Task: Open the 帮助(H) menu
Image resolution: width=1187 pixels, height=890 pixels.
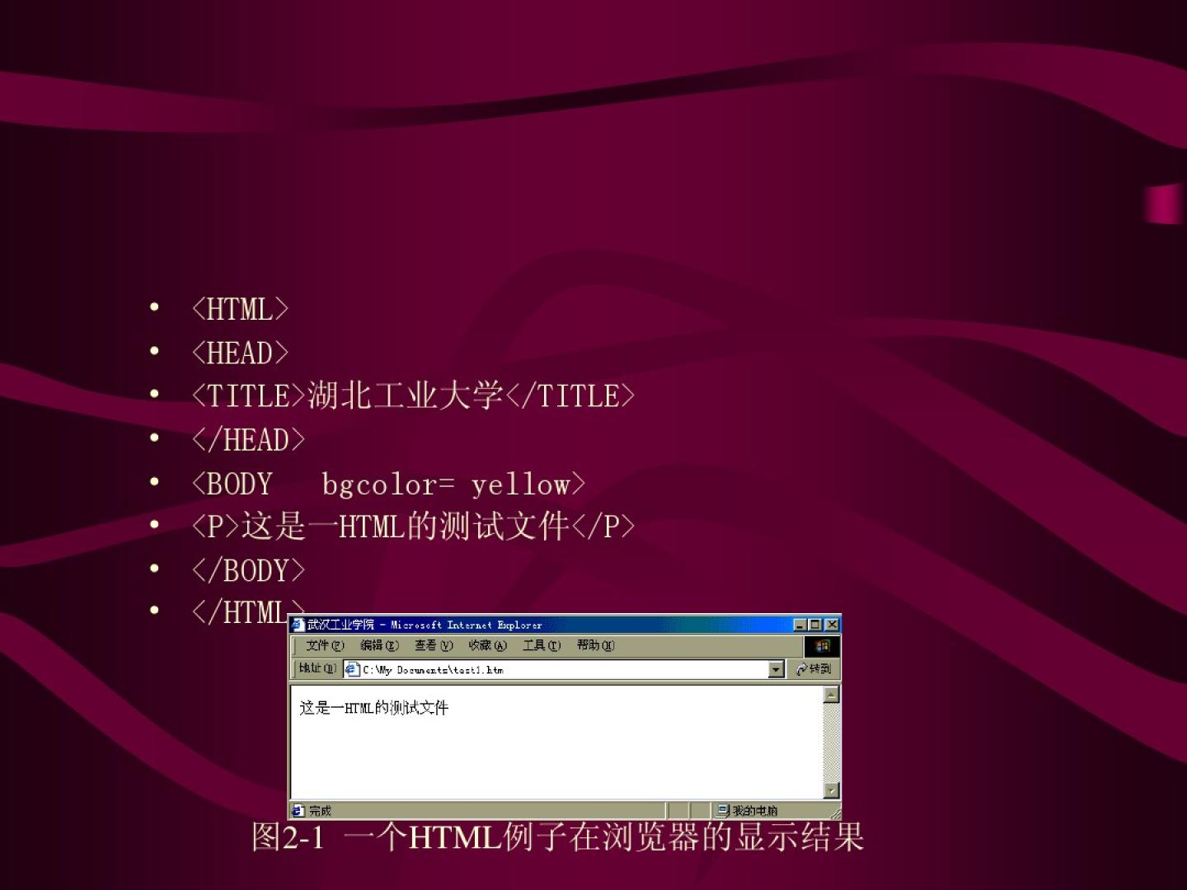Action: [595, 645]
